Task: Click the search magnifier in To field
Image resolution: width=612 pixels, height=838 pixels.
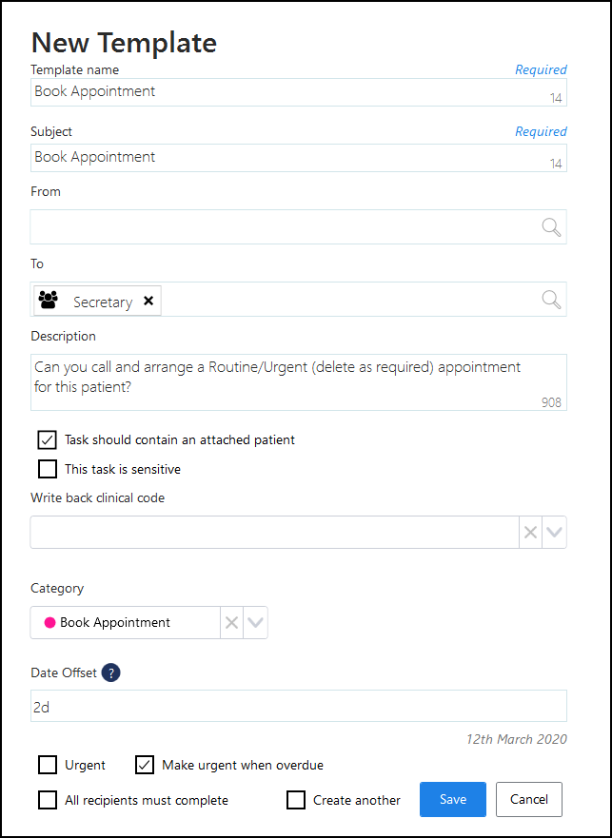Action: [x=551, y=300]
